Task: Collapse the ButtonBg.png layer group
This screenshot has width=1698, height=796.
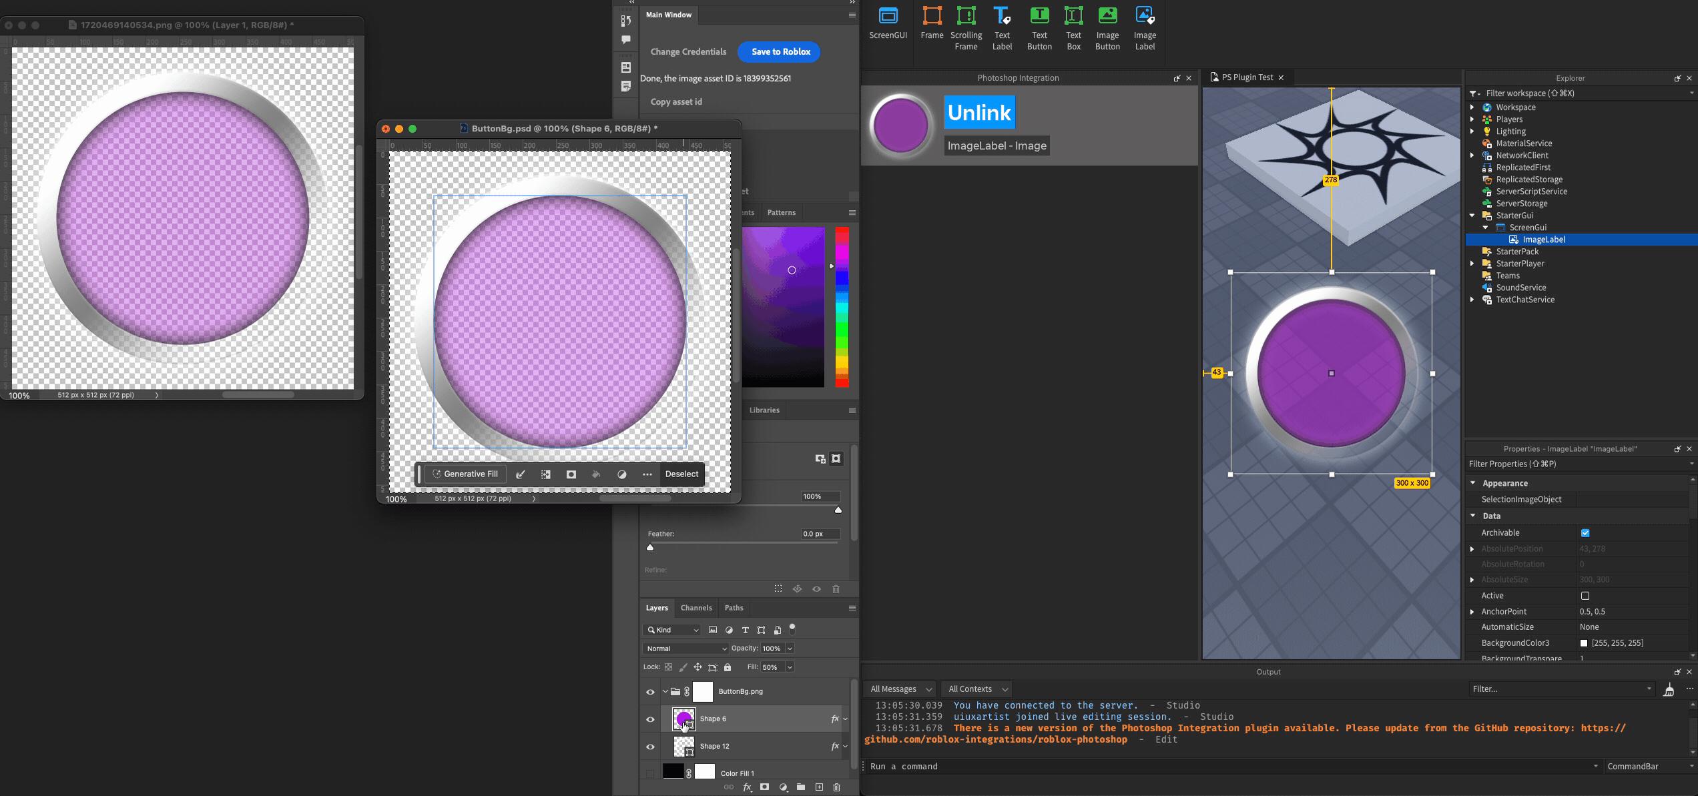Action: click(665, 692)
